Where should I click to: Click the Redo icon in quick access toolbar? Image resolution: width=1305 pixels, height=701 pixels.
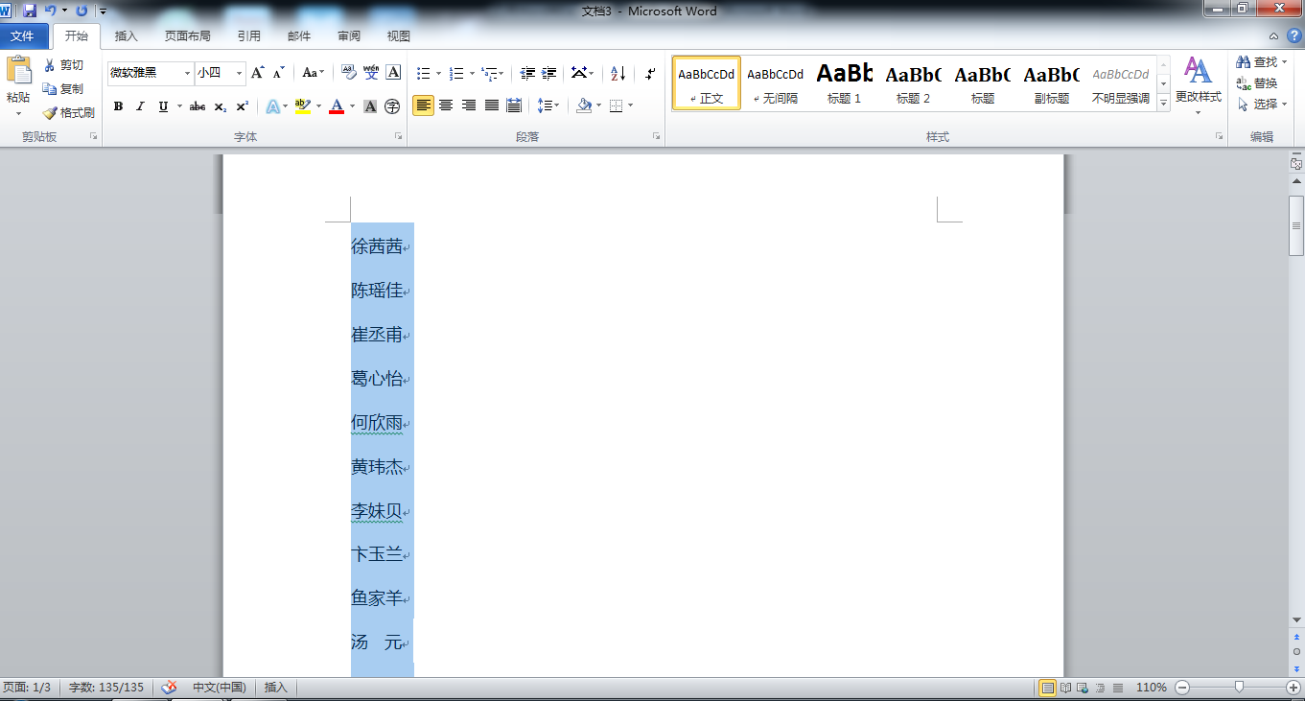(81, 11)
